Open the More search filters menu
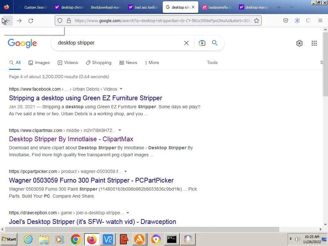The height and width of the screenshot is (246, 328). point(152,62)
